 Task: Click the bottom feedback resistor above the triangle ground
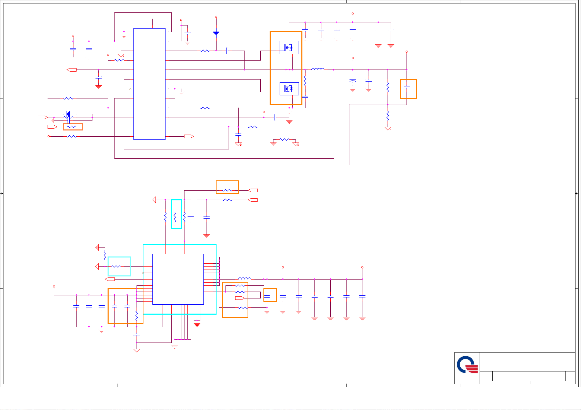pos(388,115)
